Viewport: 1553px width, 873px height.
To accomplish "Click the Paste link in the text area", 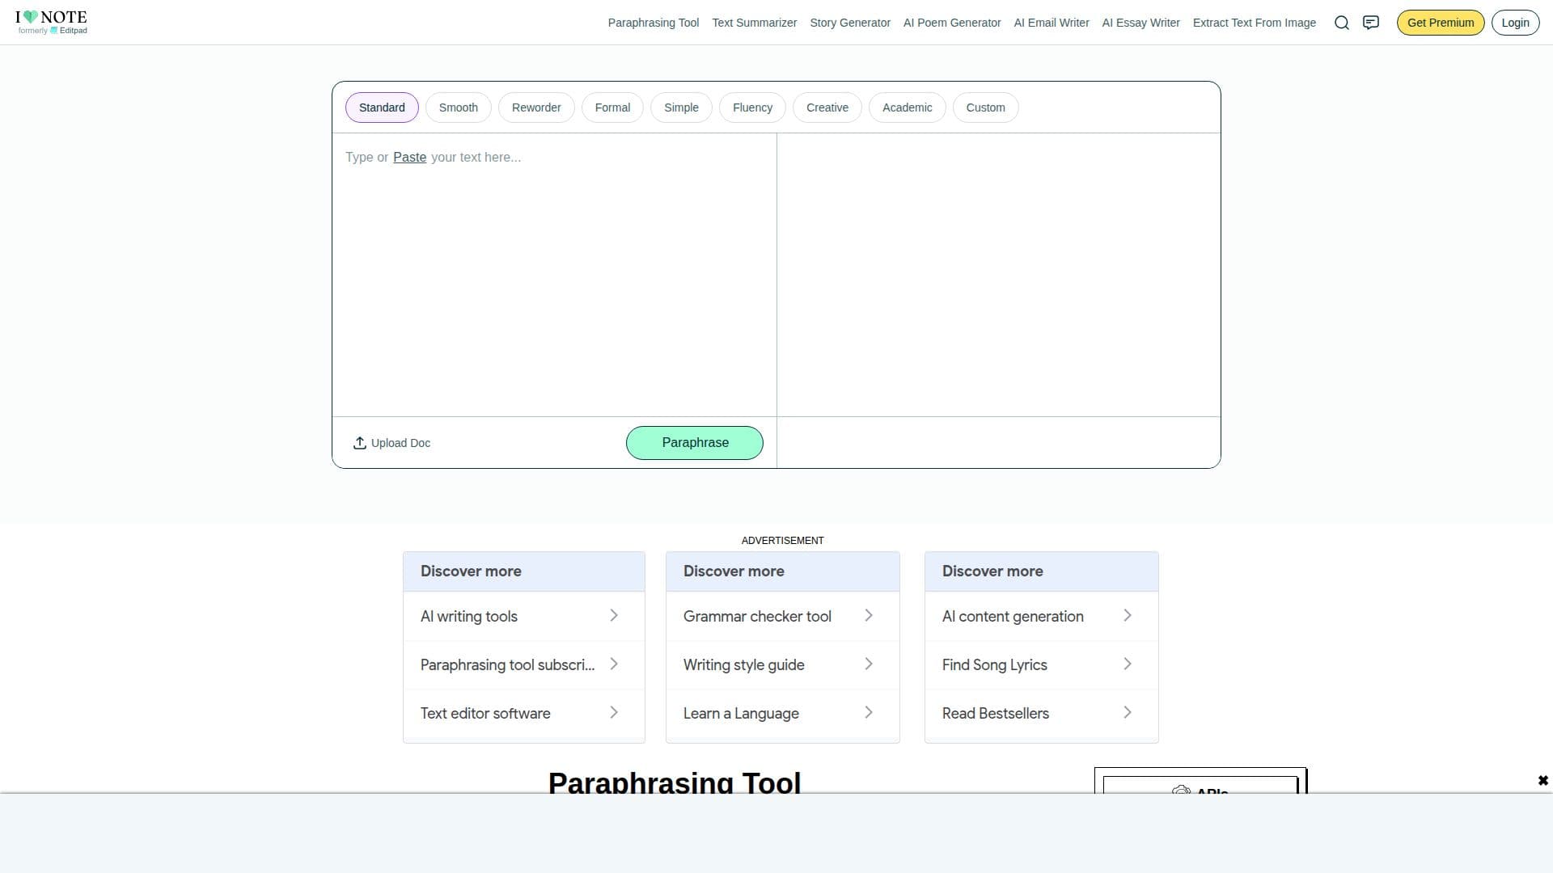I will click(x=409, y=158).
